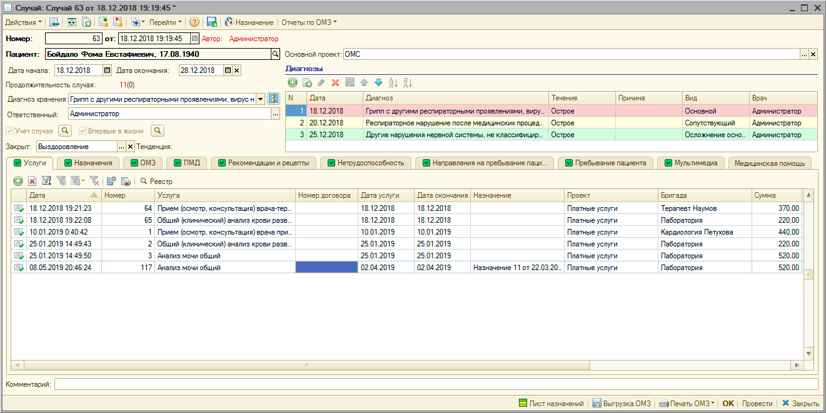This screenshot has width=826, height=413.
Task: Sort diagnoses ascending
Action: (x=393, y=82)
